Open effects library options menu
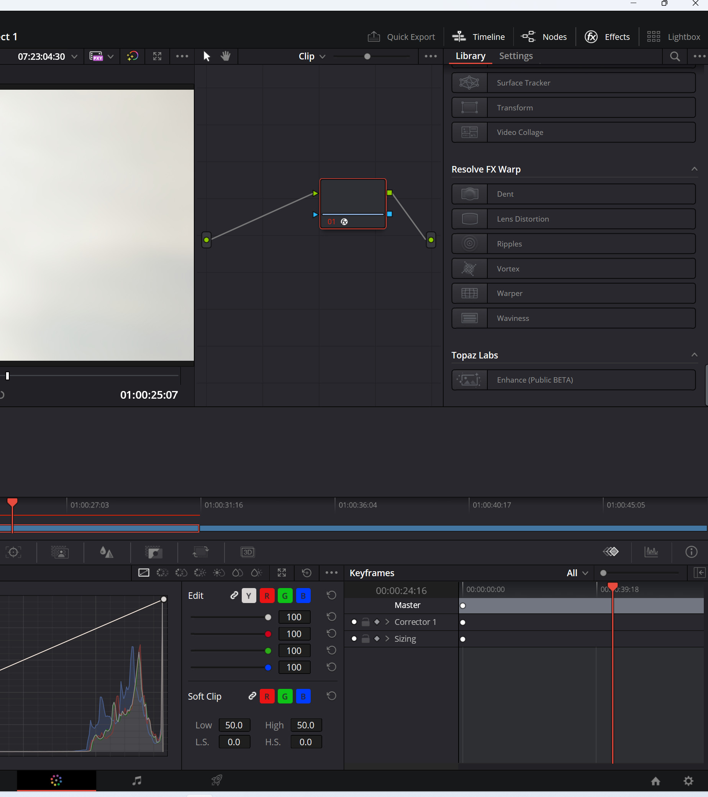 pos(700,56)
